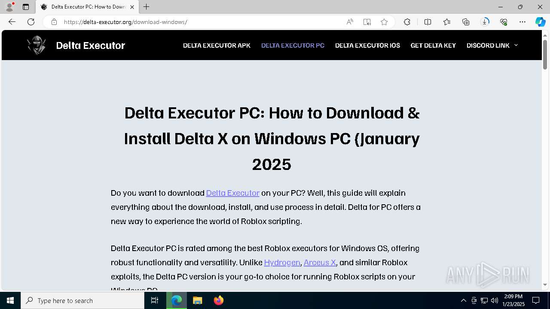Toggle split screen view icon
Viewport: 550px width, 309px height.
coord(428,22)
